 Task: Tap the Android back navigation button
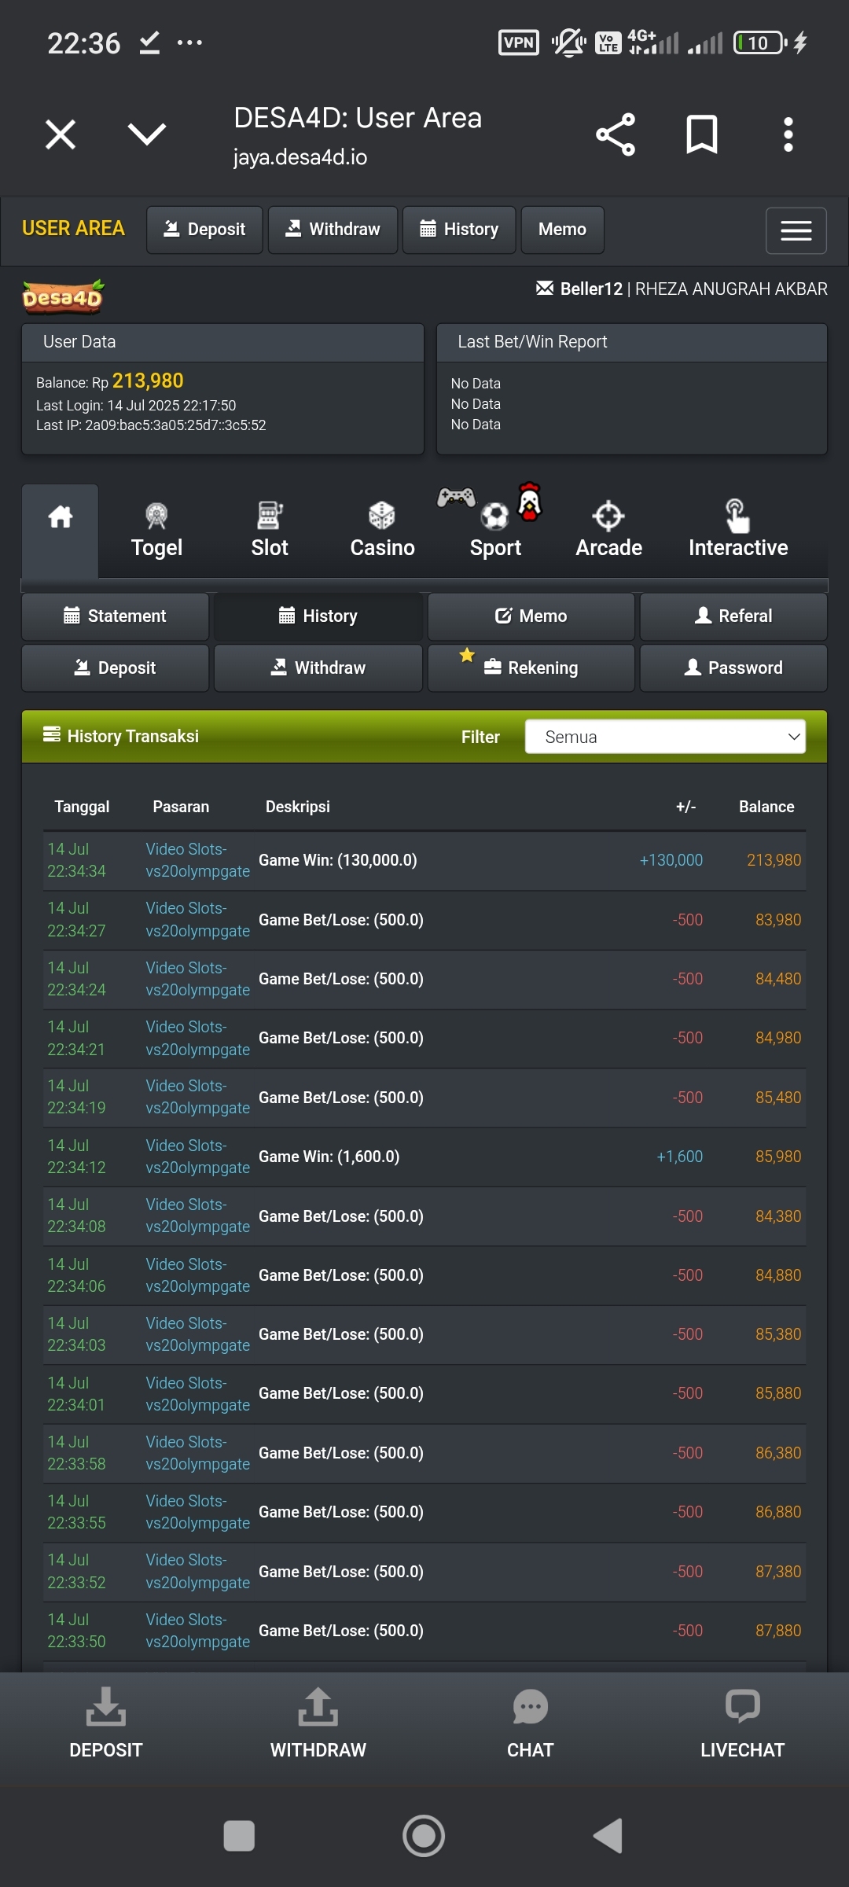[608, 1836]
